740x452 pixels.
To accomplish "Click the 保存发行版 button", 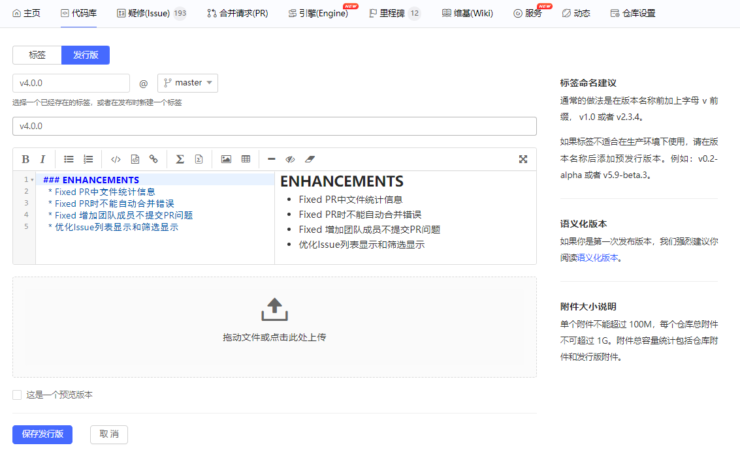I will (42, 434).
